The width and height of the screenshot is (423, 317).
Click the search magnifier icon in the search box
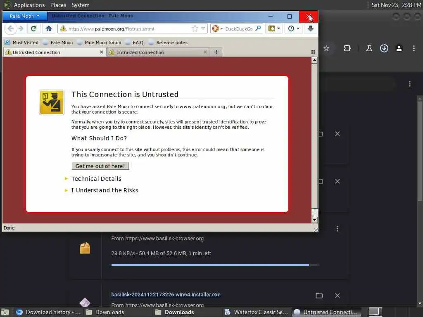(258, 28)
